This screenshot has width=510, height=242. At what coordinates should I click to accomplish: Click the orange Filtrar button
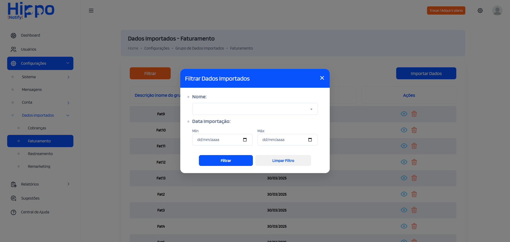(150, 73)
